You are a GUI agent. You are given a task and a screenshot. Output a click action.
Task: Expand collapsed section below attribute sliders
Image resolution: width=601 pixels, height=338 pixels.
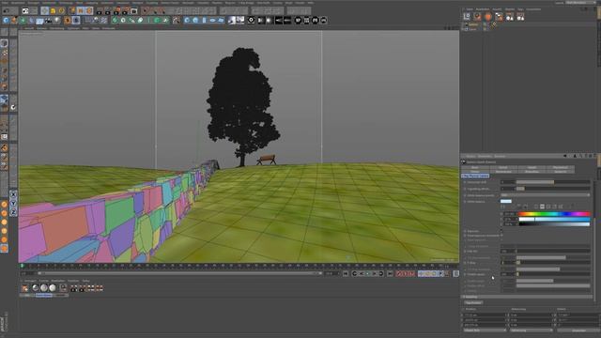[x=528, y=297]
